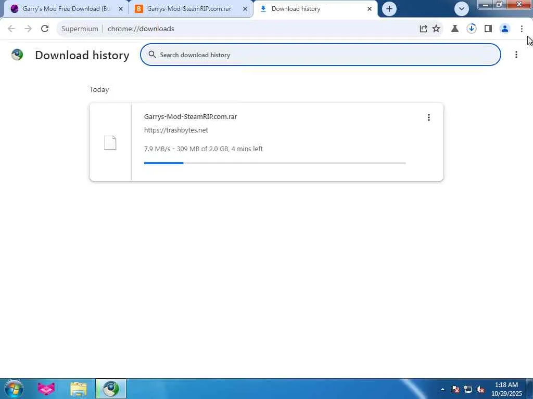533x399 pixels.
Task: Open File Explorer from the taskbar
Action: coord(79,389)
